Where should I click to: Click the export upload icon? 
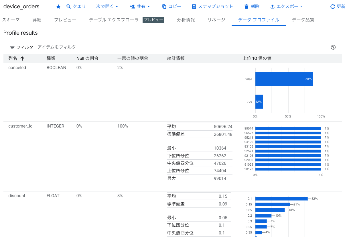click(272, 6)
